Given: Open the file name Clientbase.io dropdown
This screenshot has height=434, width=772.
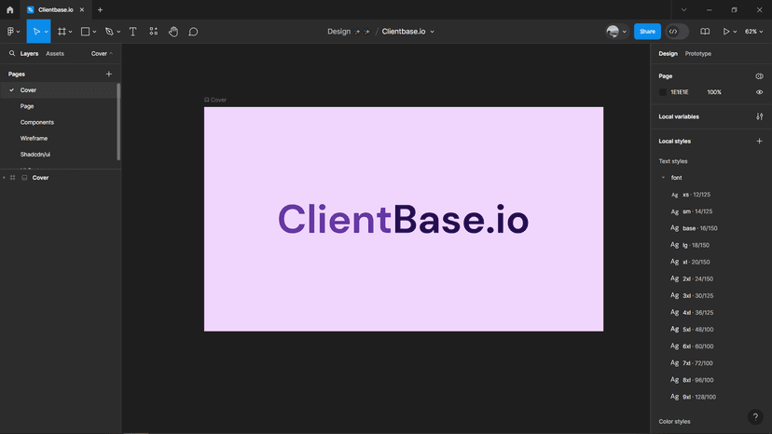Looking at the screenshot, I should pos(433,32).
